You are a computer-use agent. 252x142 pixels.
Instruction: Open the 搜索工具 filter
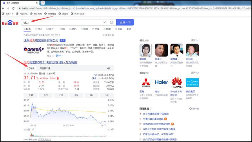click(108, 35)
